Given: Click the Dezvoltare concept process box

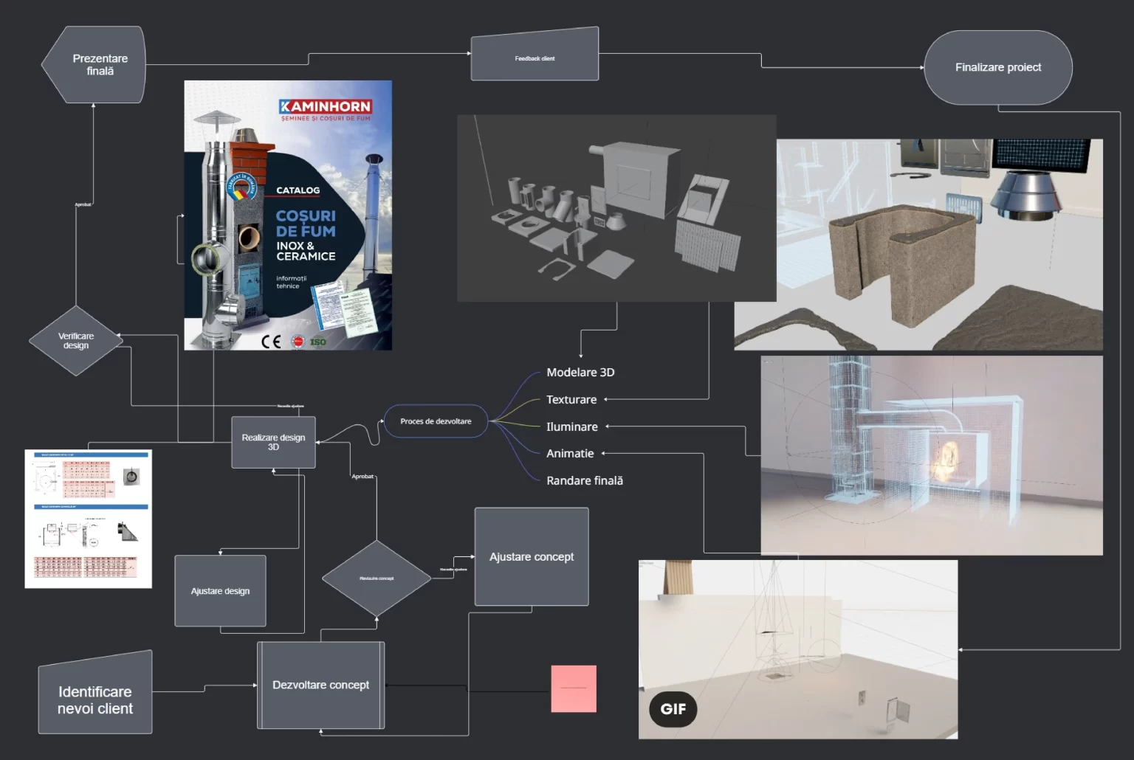Looking at the screenshot, I should [320, 685].
